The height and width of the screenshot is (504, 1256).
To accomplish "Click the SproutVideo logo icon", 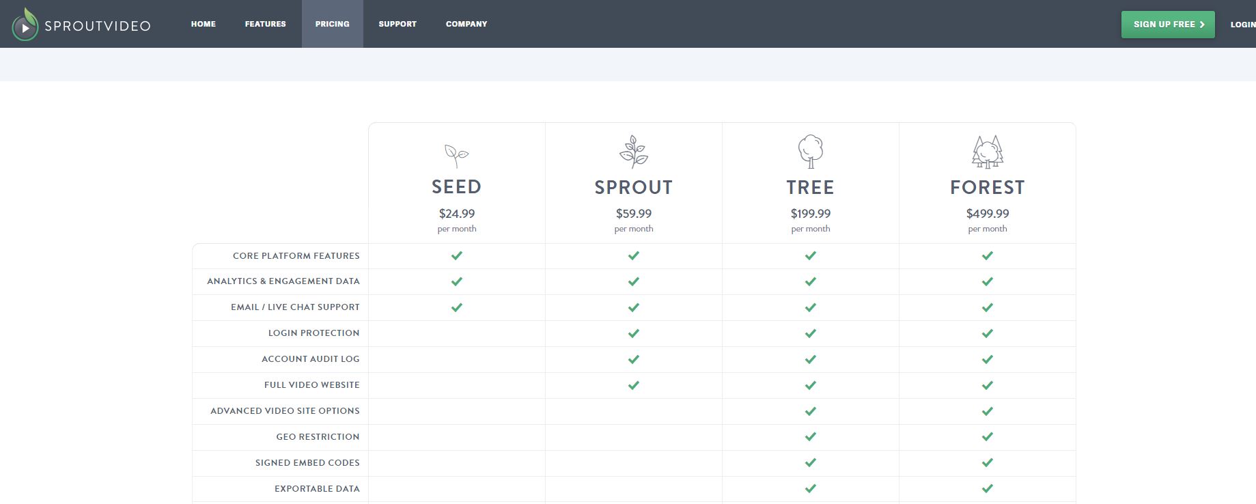I will [x=25, y=25].
